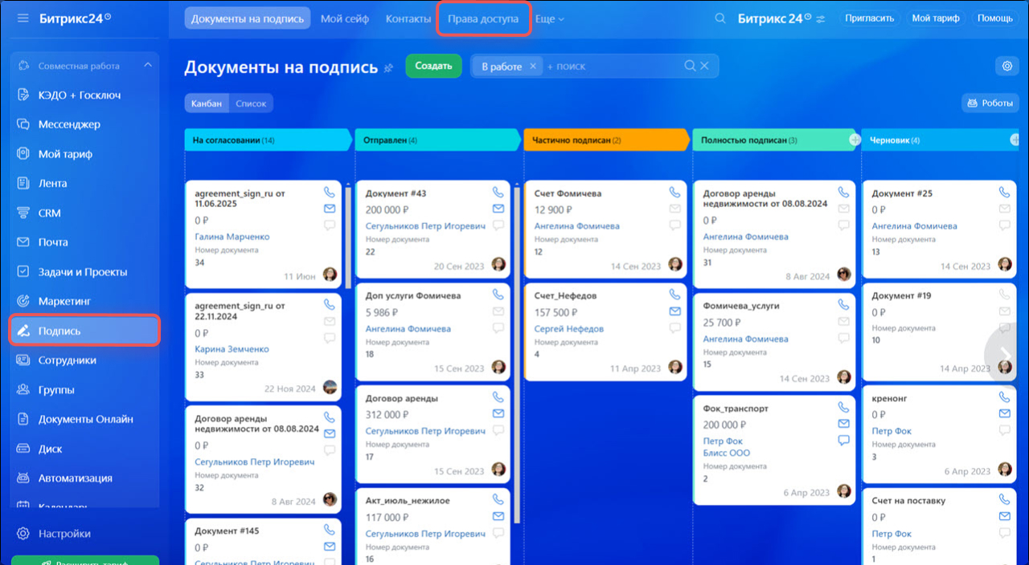Open the Роботы button
This screenshot has width=1029, height=565.
pos(990,104)
